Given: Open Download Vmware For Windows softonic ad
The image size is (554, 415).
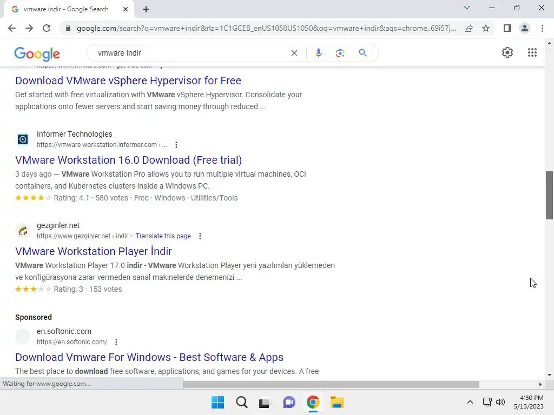Looking at the screenshot, I should coord(149,357).
